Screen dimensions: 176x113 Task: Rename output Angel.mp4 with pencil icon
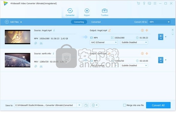[109, 30]
